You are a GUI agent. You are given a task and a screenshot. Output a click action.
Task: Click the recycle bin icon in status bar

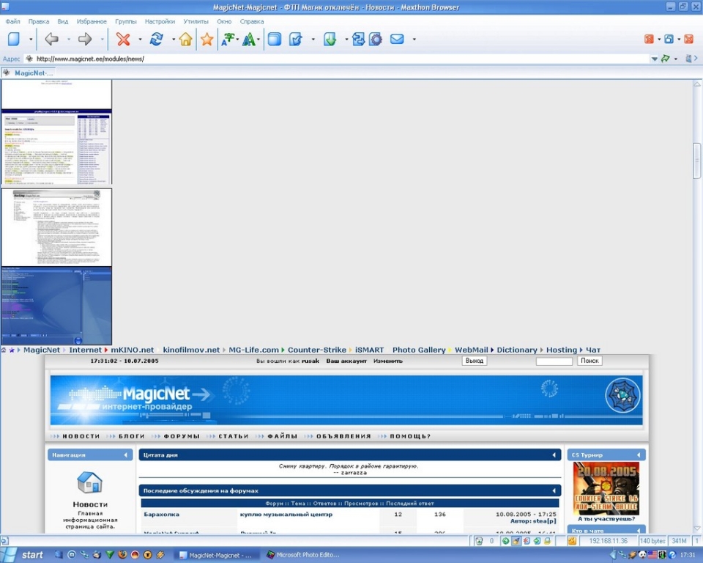(479, 541)
